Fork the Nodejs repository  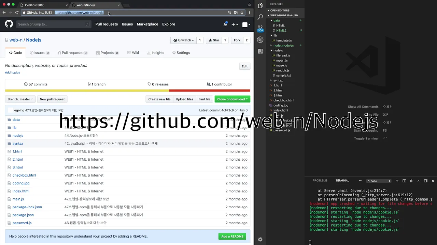tap(237, 40)
